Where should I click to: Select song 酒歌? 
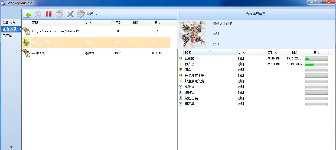pyautogui.click(x=188, y=70)
